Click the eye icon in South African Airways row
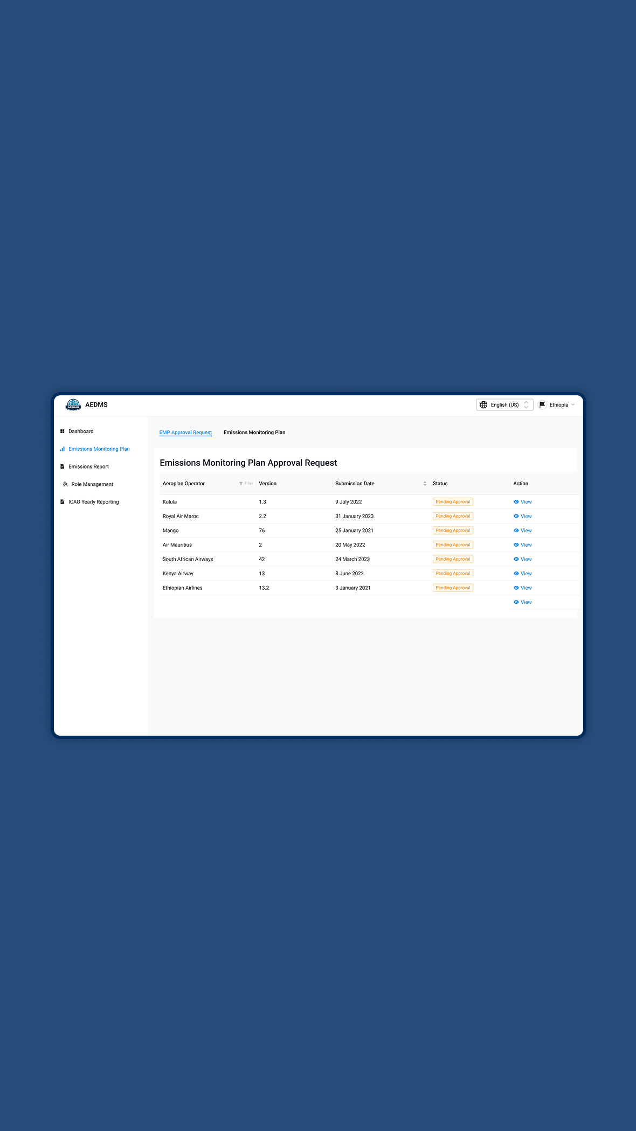This screenshot has height=1131, width=636. tap(516, 559)
